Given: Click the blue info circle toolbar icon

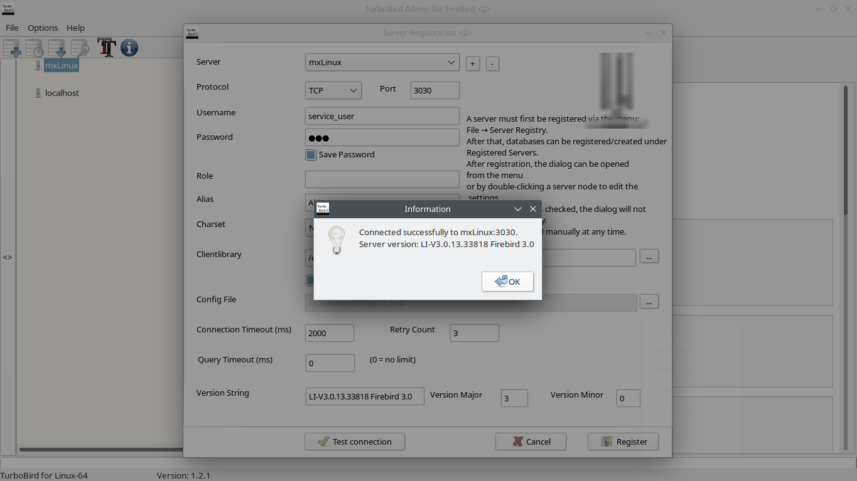Looking at the screenshot, I should [x=129, y=48].
